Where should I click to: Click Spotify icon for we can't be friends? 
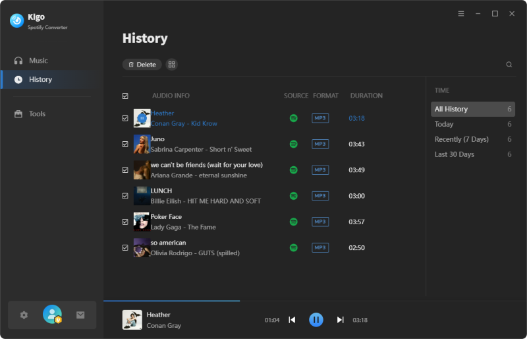click(293, 170)
